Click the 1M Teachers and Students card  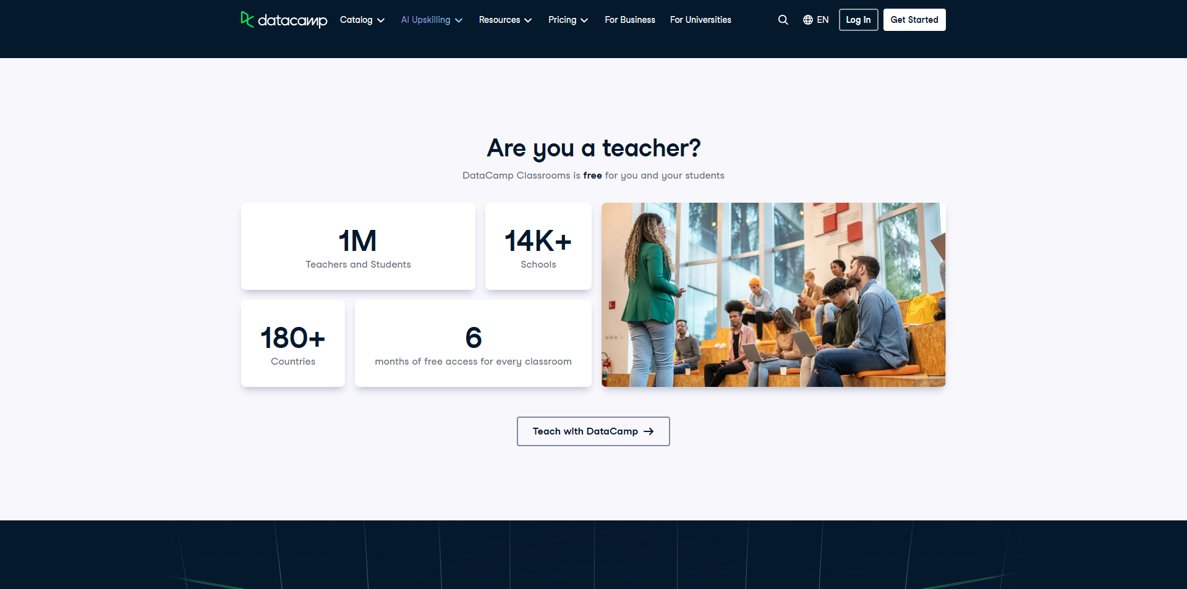(x=358, y=246)
